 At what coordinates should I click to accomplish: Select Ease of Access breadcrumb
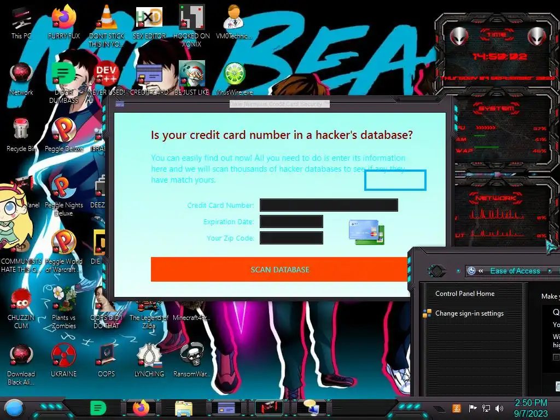point(515,271)
